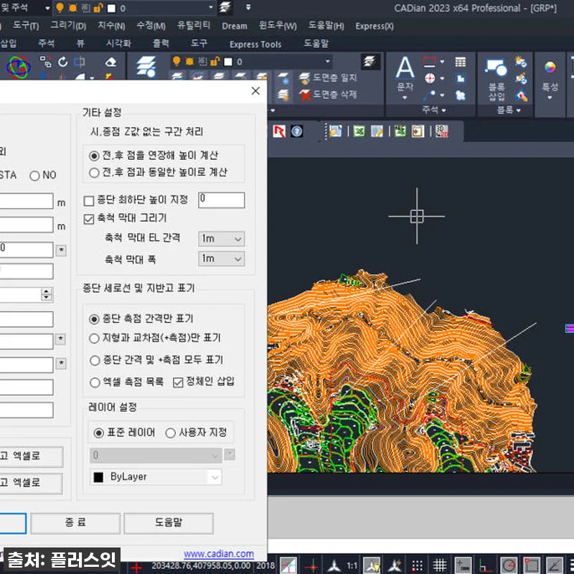Screen dimensions: 574x574
Task: Open the 그리기(D) menu
Action: coord(68,26)
